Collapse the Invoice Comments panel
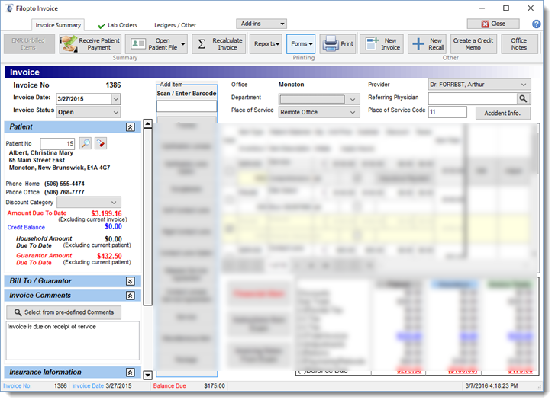This screenshot has width=555, height=403. [131, 296]
